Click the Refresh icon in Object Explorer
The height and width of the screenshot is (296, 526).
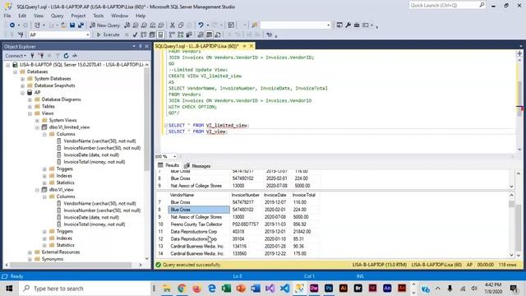pyautogui.click(x=66, y=56)
